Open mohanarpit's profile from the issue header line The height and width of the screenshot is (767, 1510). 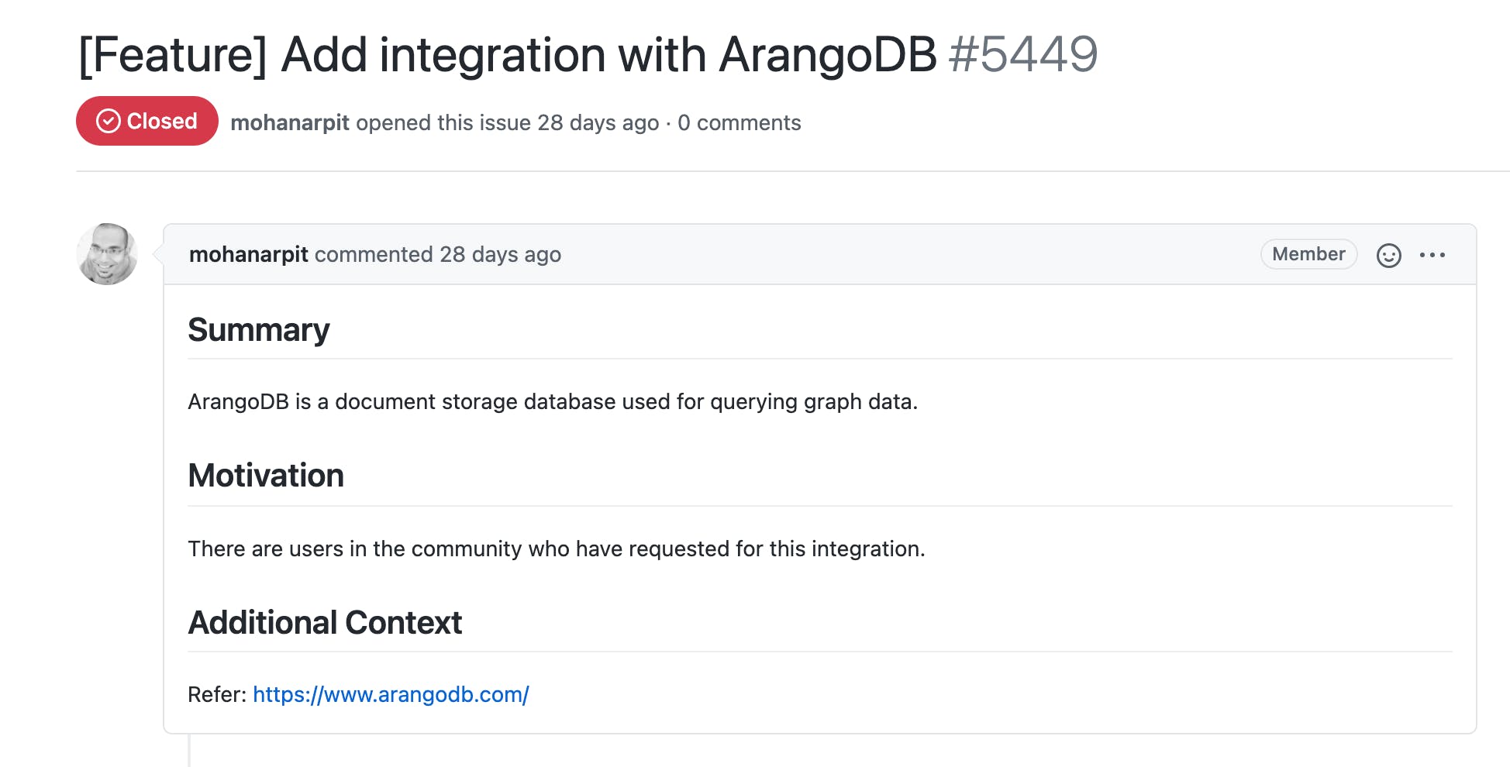coord(290,122)
